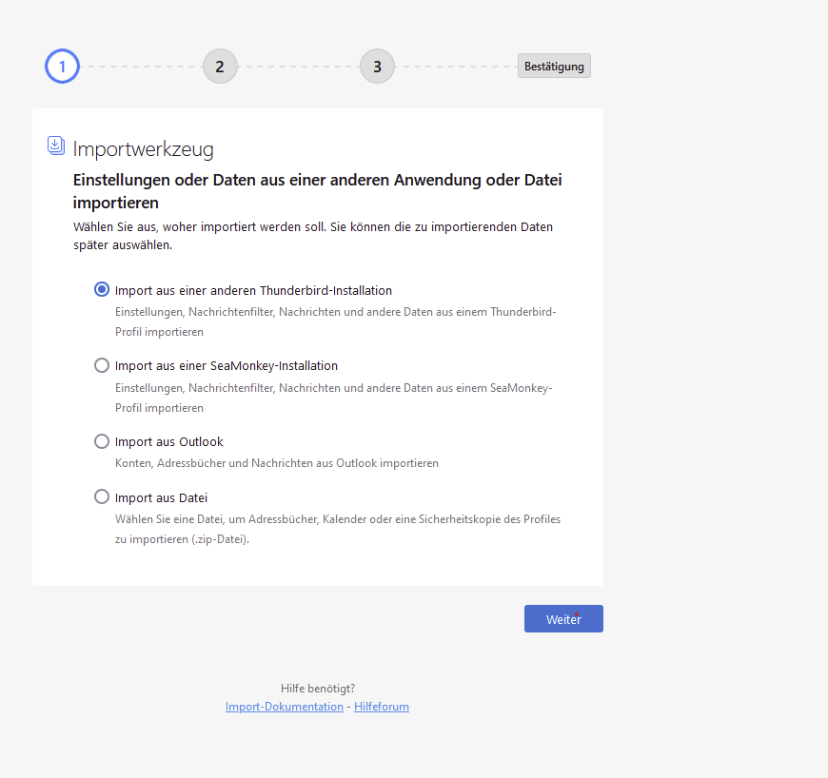Click the step 1 circle indicator
This screenshot has height=778, width=828.
(62, 67)
